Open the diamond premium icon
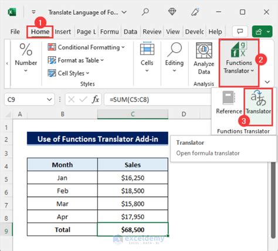The height and width of the screenshot is (251, 278). (172, 12)
